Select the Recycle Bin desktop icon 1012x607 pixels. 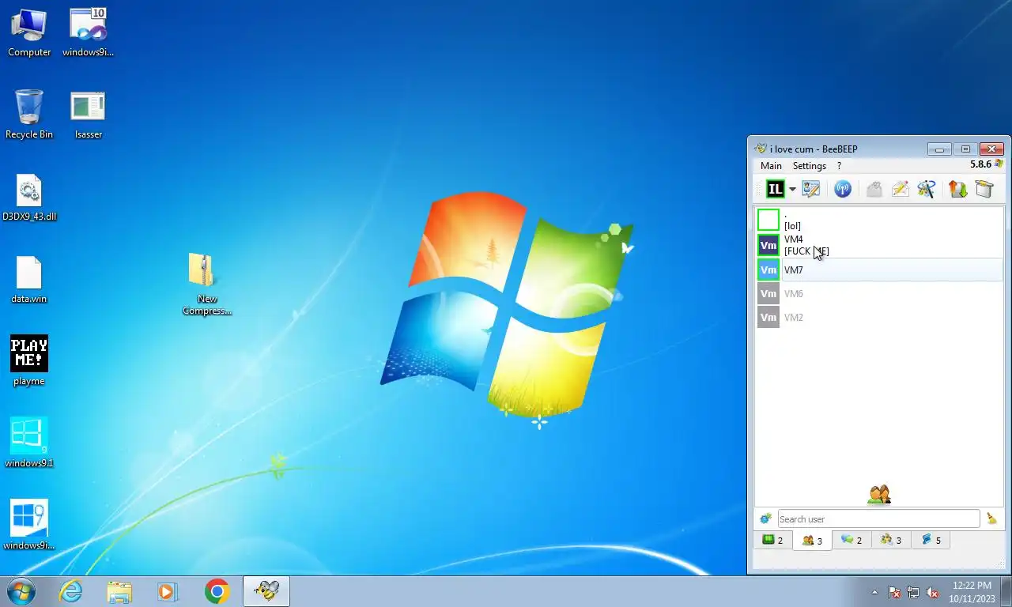(29, 115)
